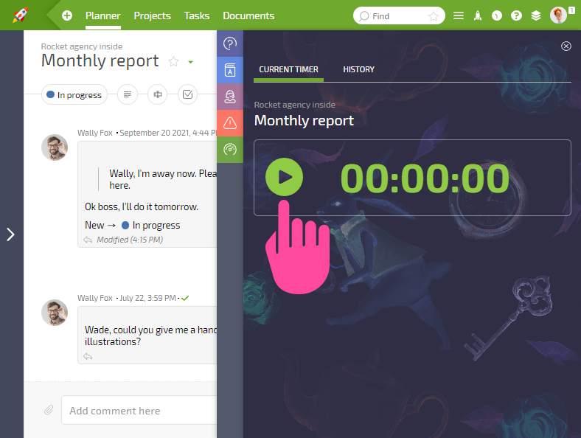The image size is (581, 438).
Task: Switch to the CURRENT TIMER tab
Action: 288,69
